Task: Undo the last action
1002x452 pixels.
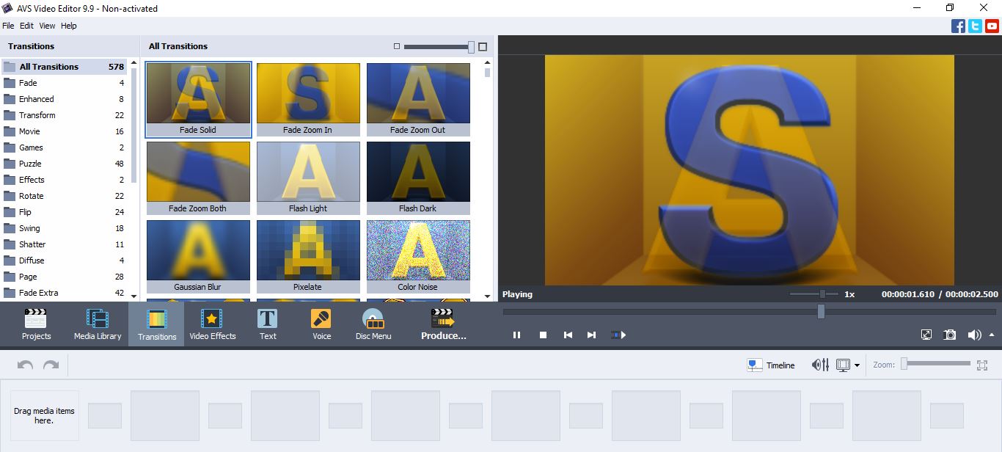Action: point(26,365)
